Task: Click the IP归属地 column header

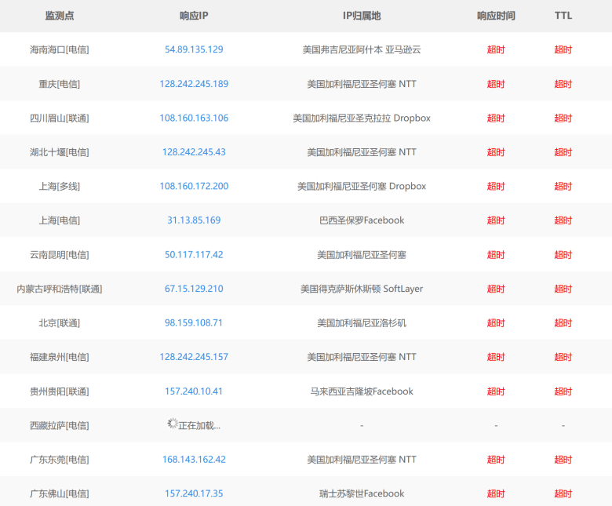Action: click(x=362, y=16)
